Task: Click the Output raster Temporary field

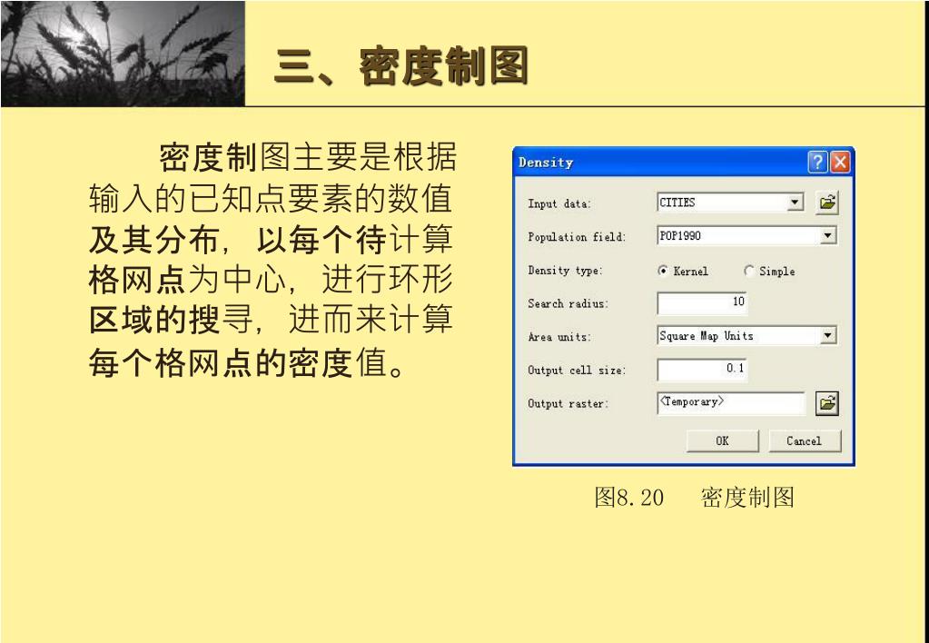Action: (x=731, y=403)
